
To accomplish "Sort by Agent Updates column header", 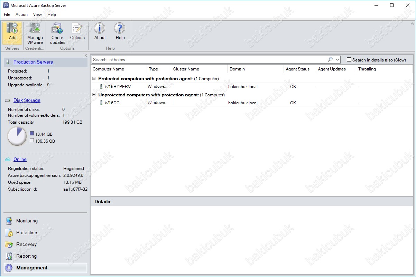I will click(336, 69).
